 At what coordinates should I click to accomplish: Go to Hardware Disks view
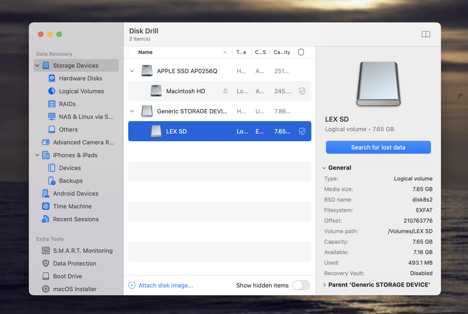pyautogui.click(x=80, y=78)
